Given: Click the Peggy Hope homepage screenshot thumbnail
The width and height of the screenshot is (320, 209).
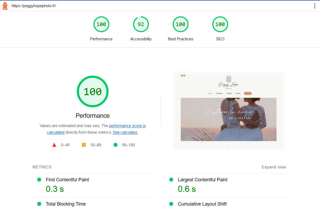Looking at the screenshot, I should click(228, 110).
